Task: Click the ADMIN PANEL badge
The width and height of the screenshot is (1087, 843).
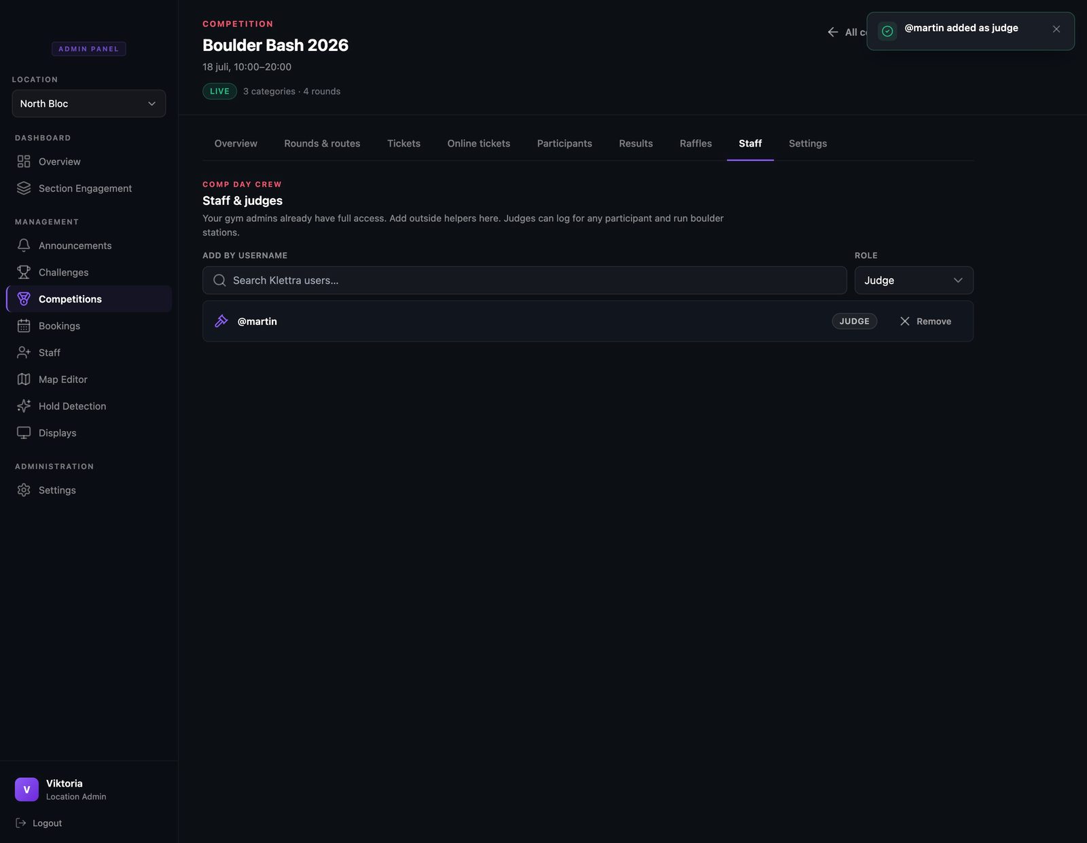Action: (x=89, y=49)
